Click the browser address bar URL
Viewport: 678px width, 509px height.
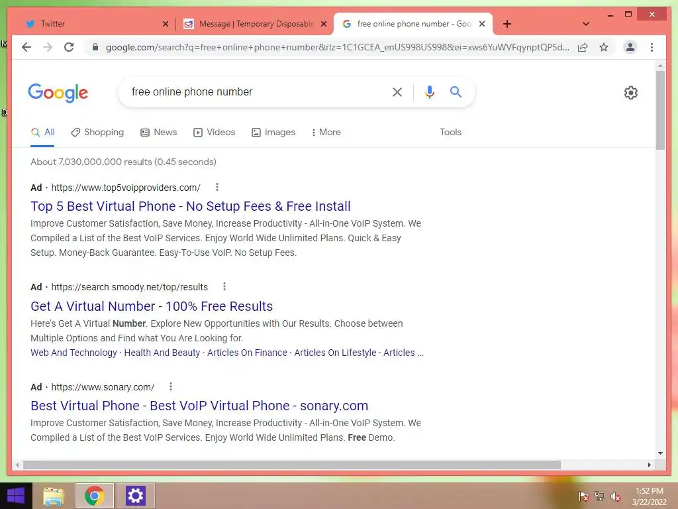337,47
